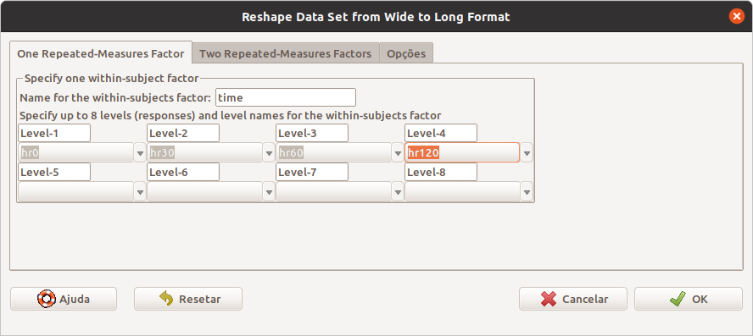Focus the hr120 combo box entry

click(462, 153)
